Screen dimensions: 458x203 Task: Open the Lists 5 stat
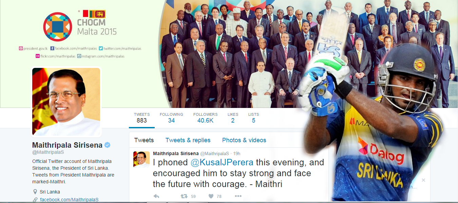tap(253, 117)
